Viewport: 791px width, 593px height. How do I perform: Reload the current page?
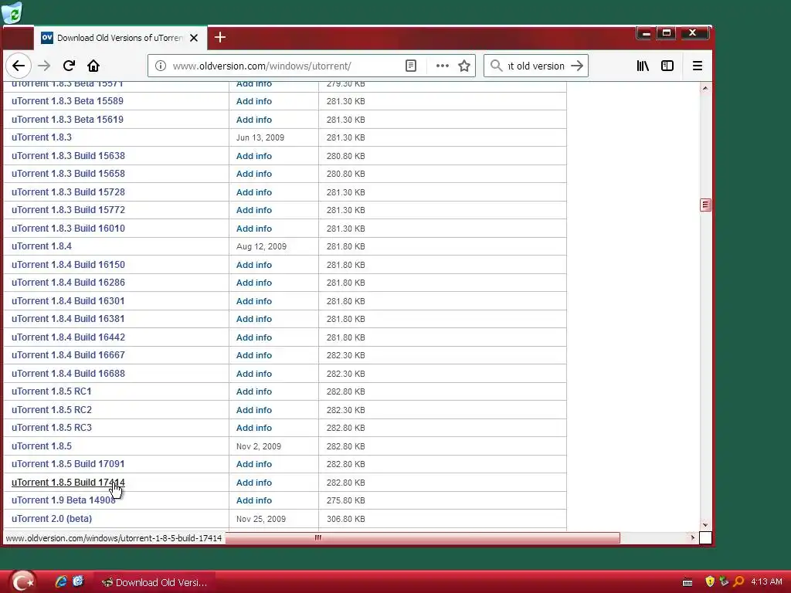point(69,66)
